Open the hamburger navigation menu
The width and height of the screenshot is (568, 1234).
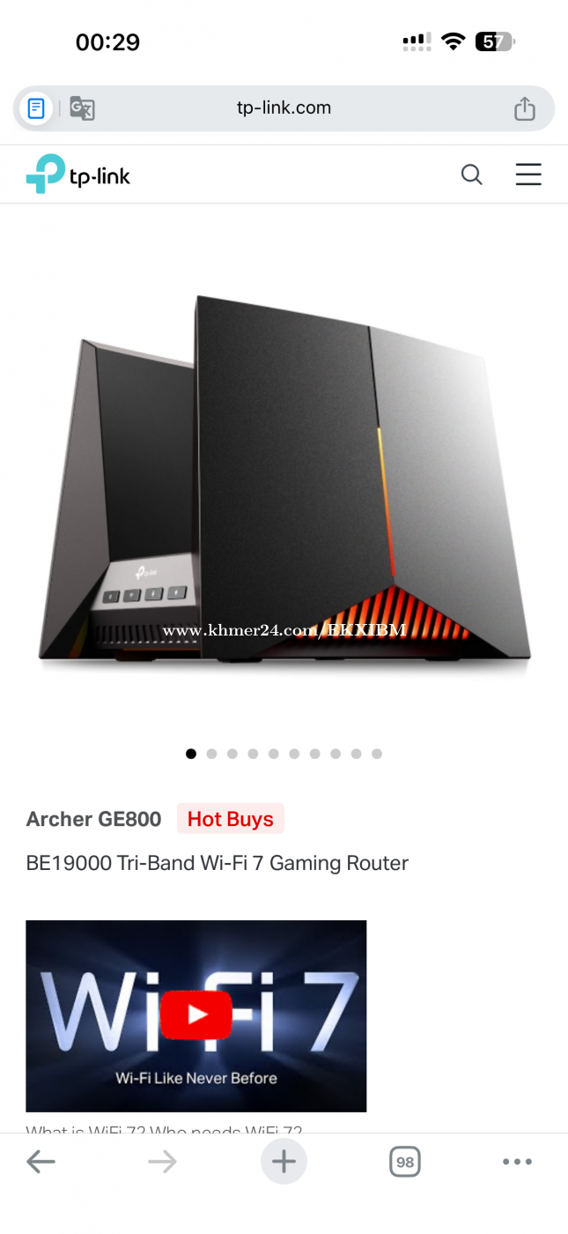point(528,175)
